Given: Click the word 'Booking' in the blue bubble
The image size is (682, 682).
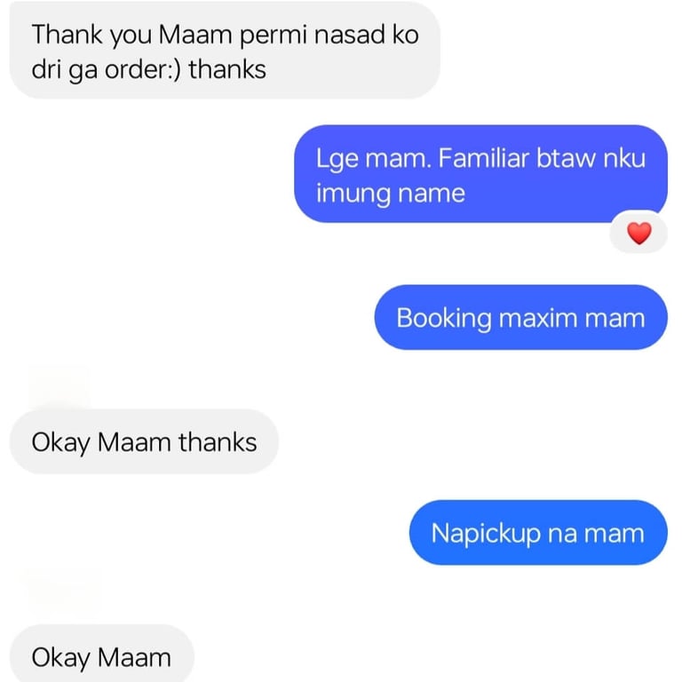Looking at the screenshot, I should [444, 319].
